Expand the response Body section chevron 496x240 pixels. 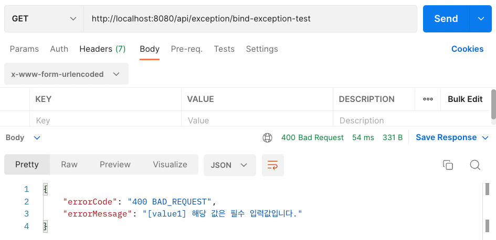pos(37,138)
